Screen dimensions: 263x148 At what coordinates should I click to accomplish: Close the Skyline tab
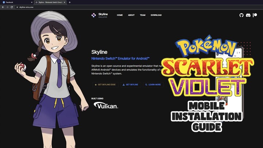pos(64,2)
